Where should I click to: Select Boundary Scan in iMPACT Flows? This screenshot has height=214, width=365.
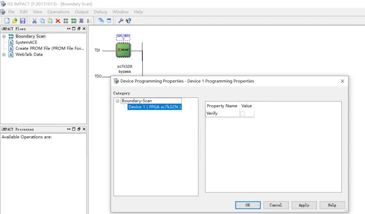point(30,36)
